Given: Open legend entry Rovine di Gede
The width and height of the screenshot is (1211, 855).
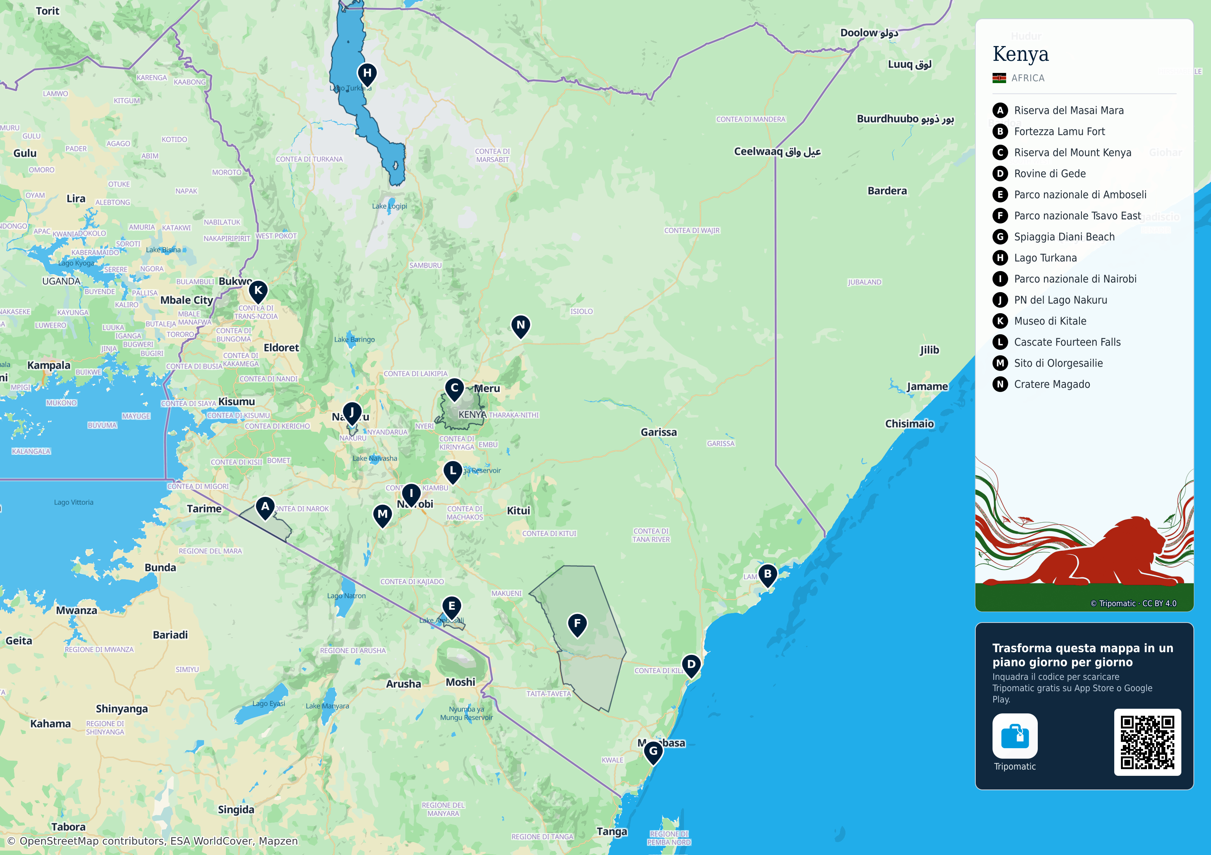Looking at the screenshot, I should (1049, 174).
